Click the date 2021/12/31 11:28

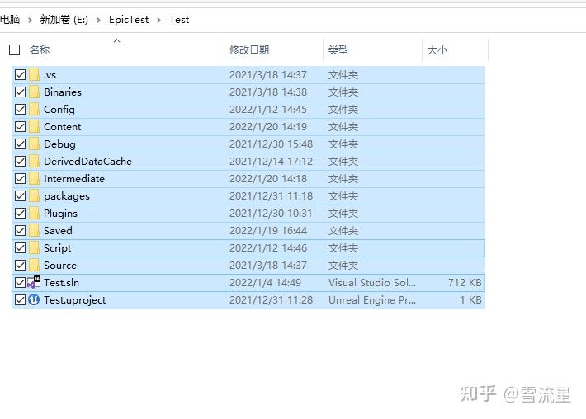coord(271,300)
